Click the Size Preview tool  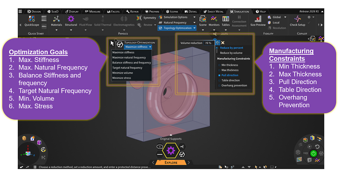click(x=258, y=21)
